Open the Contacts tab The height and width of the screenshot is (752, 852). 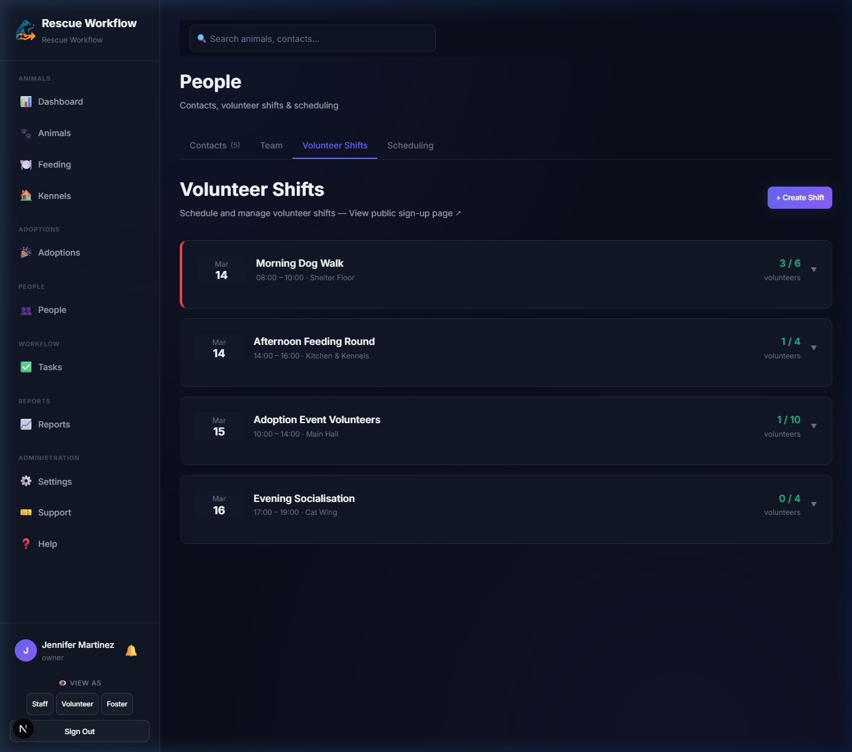pyautogui.click(x=214, y=145)
